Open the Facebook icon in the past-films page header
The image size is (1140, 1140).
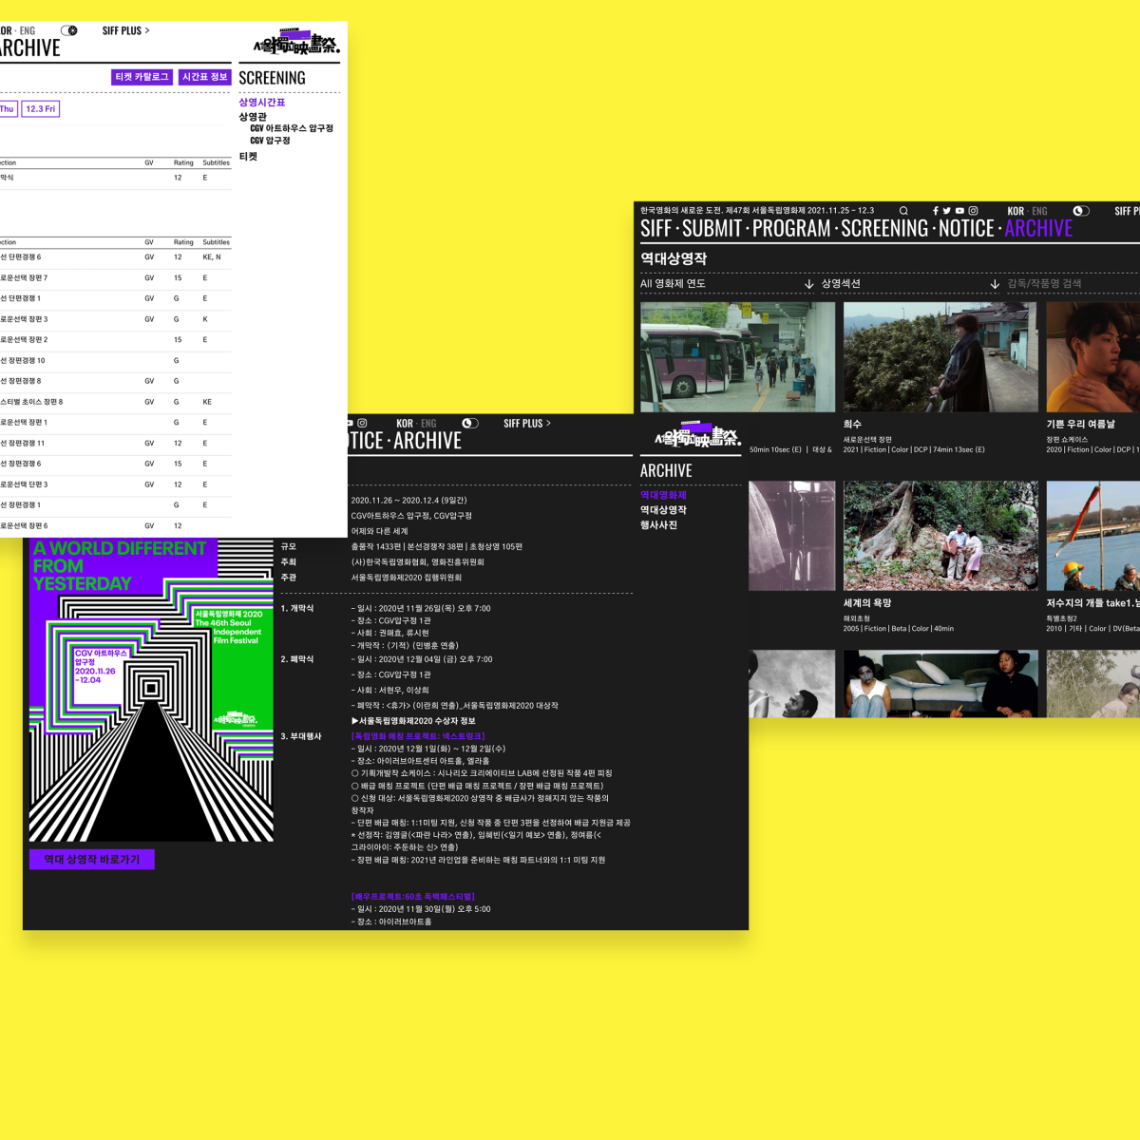936,211
